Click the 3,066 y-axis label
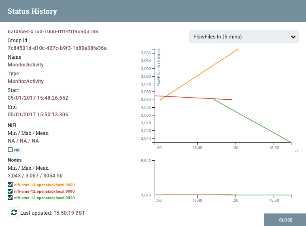The image size is (306, 226). [146, 53]
